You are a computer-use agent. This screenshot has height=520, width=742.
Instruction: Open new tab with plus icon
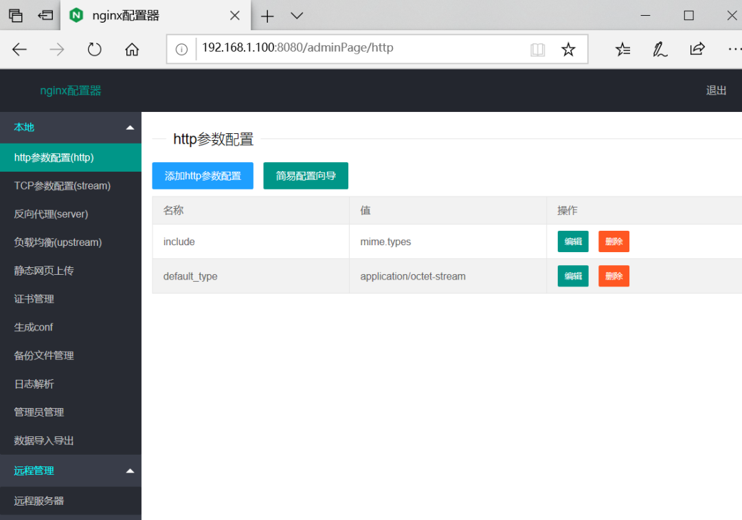pyautogui.click(x=267, y=16)
